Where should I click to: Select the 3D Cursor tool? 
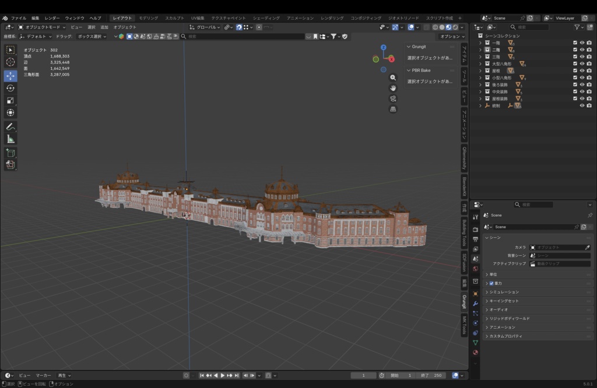tap(10, 62)
